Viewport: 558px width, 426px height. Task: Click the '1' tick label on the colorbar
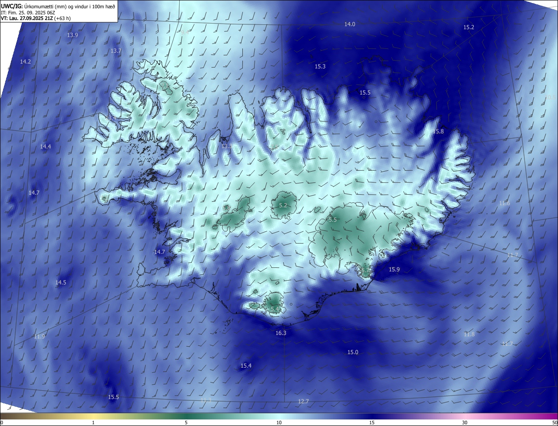93,423
